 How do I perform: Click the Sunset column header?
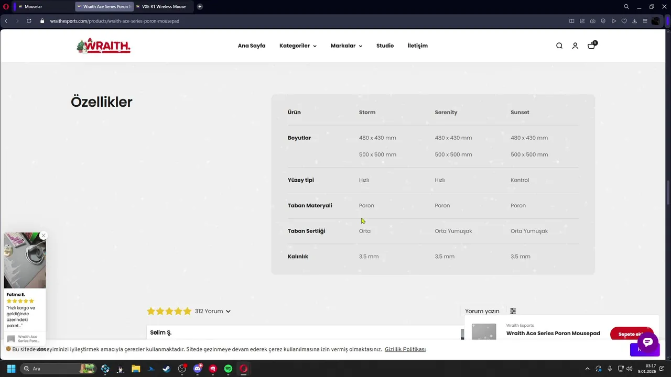coord(520,112)
